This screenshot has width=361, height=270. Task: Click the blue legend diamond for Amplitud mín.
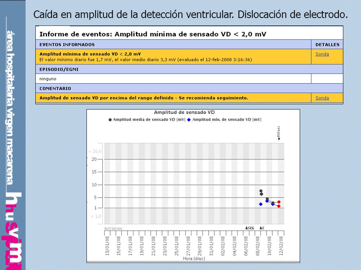189,120
